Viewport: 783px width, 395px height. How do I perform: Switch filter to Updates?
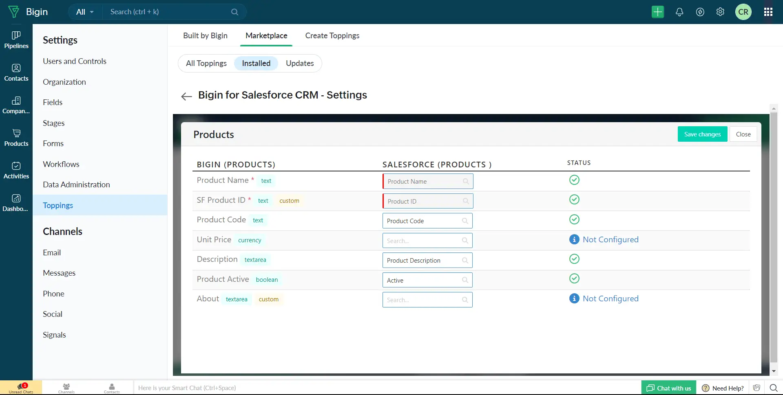click(300, 63)
